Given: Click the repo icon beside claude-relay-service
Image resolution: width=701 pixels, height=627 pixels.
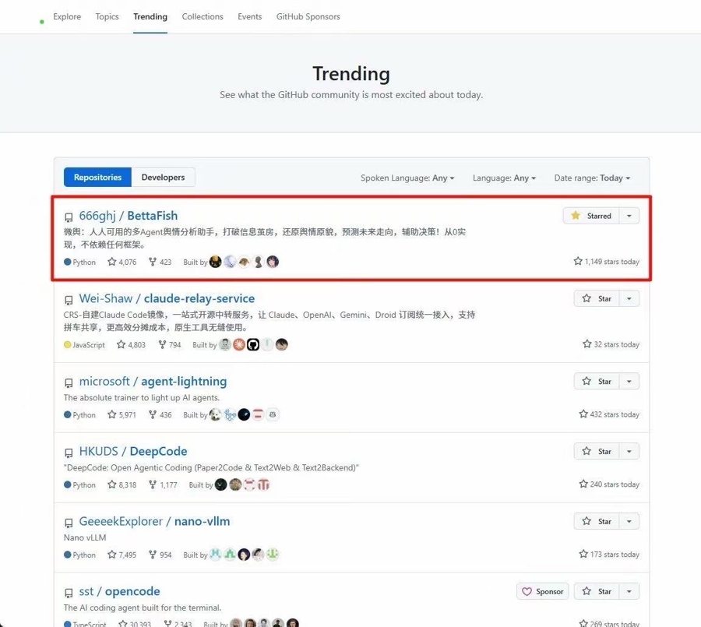Looking at the screenshot, I should (69, 300).
